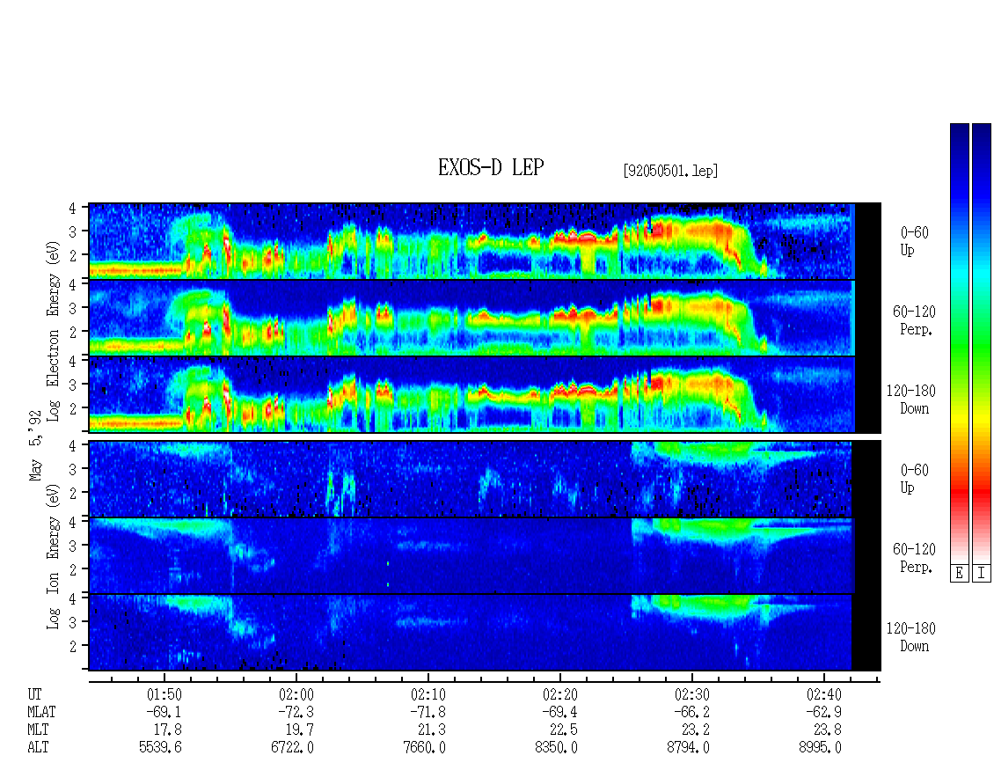The image size is (994, 770).
Task: Click the MLT value 23.8
Action: pyautogui.click(x=827, y=730)
